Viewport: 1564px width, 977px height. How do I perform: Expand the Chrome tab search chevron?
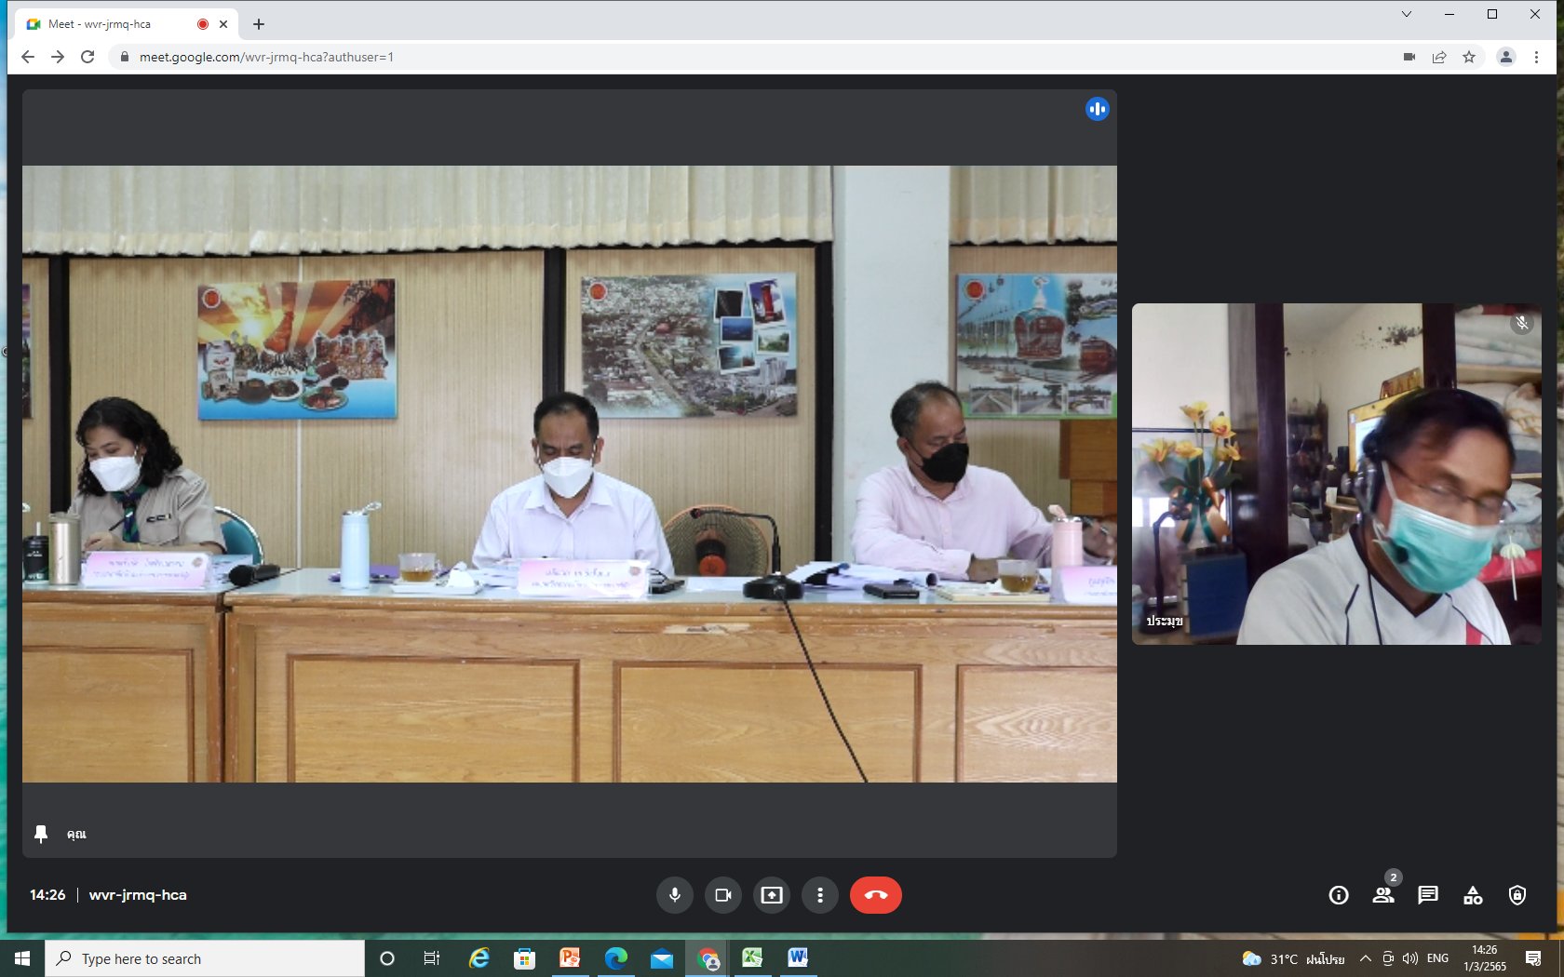[x=1407, y=14]
